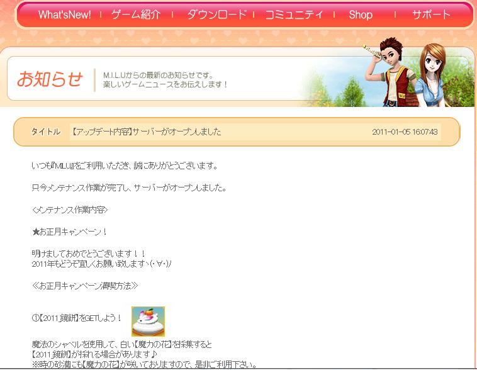
Task: Click the ★お正月キャンペーン！ line
Action: coord(70,232)
